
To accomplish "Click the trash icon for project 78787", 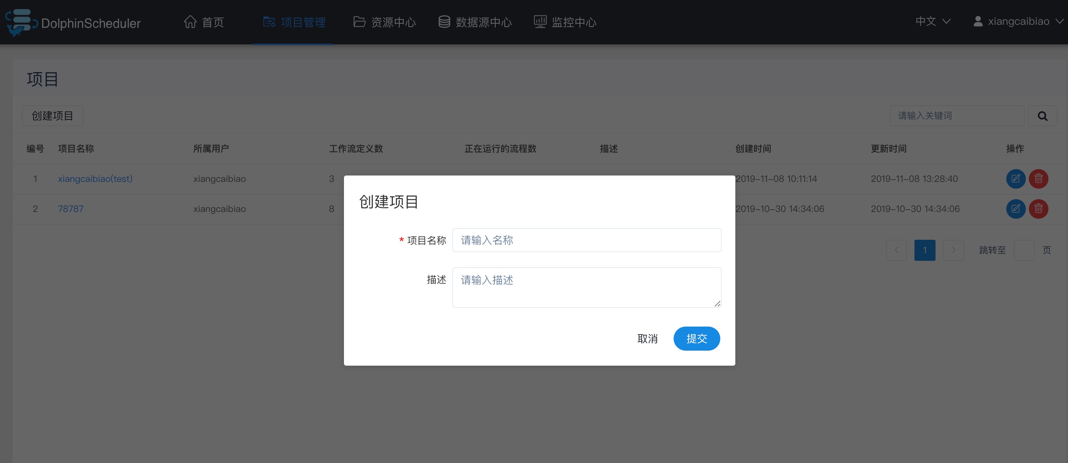I will tap(1038, 209).
